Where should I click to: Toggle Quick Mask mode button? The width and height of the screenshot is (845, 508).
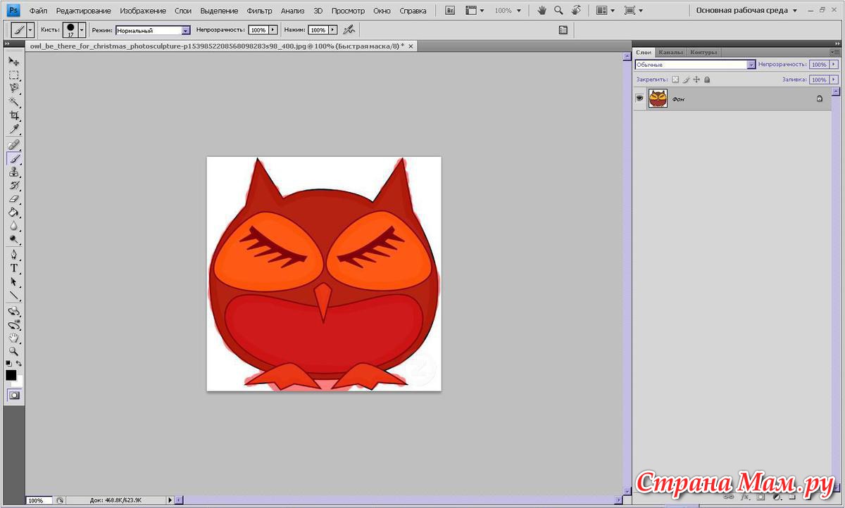point(13,395)
